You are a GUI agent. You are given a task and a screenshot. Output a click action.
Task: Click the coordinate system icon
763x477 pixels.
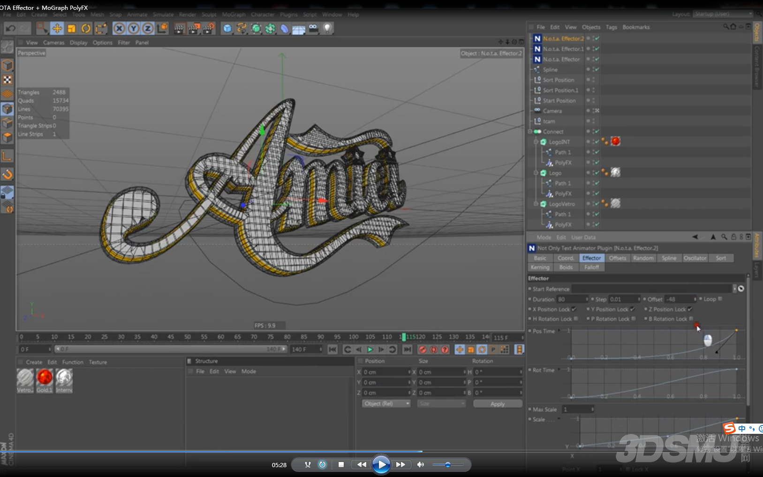(162, 29)
